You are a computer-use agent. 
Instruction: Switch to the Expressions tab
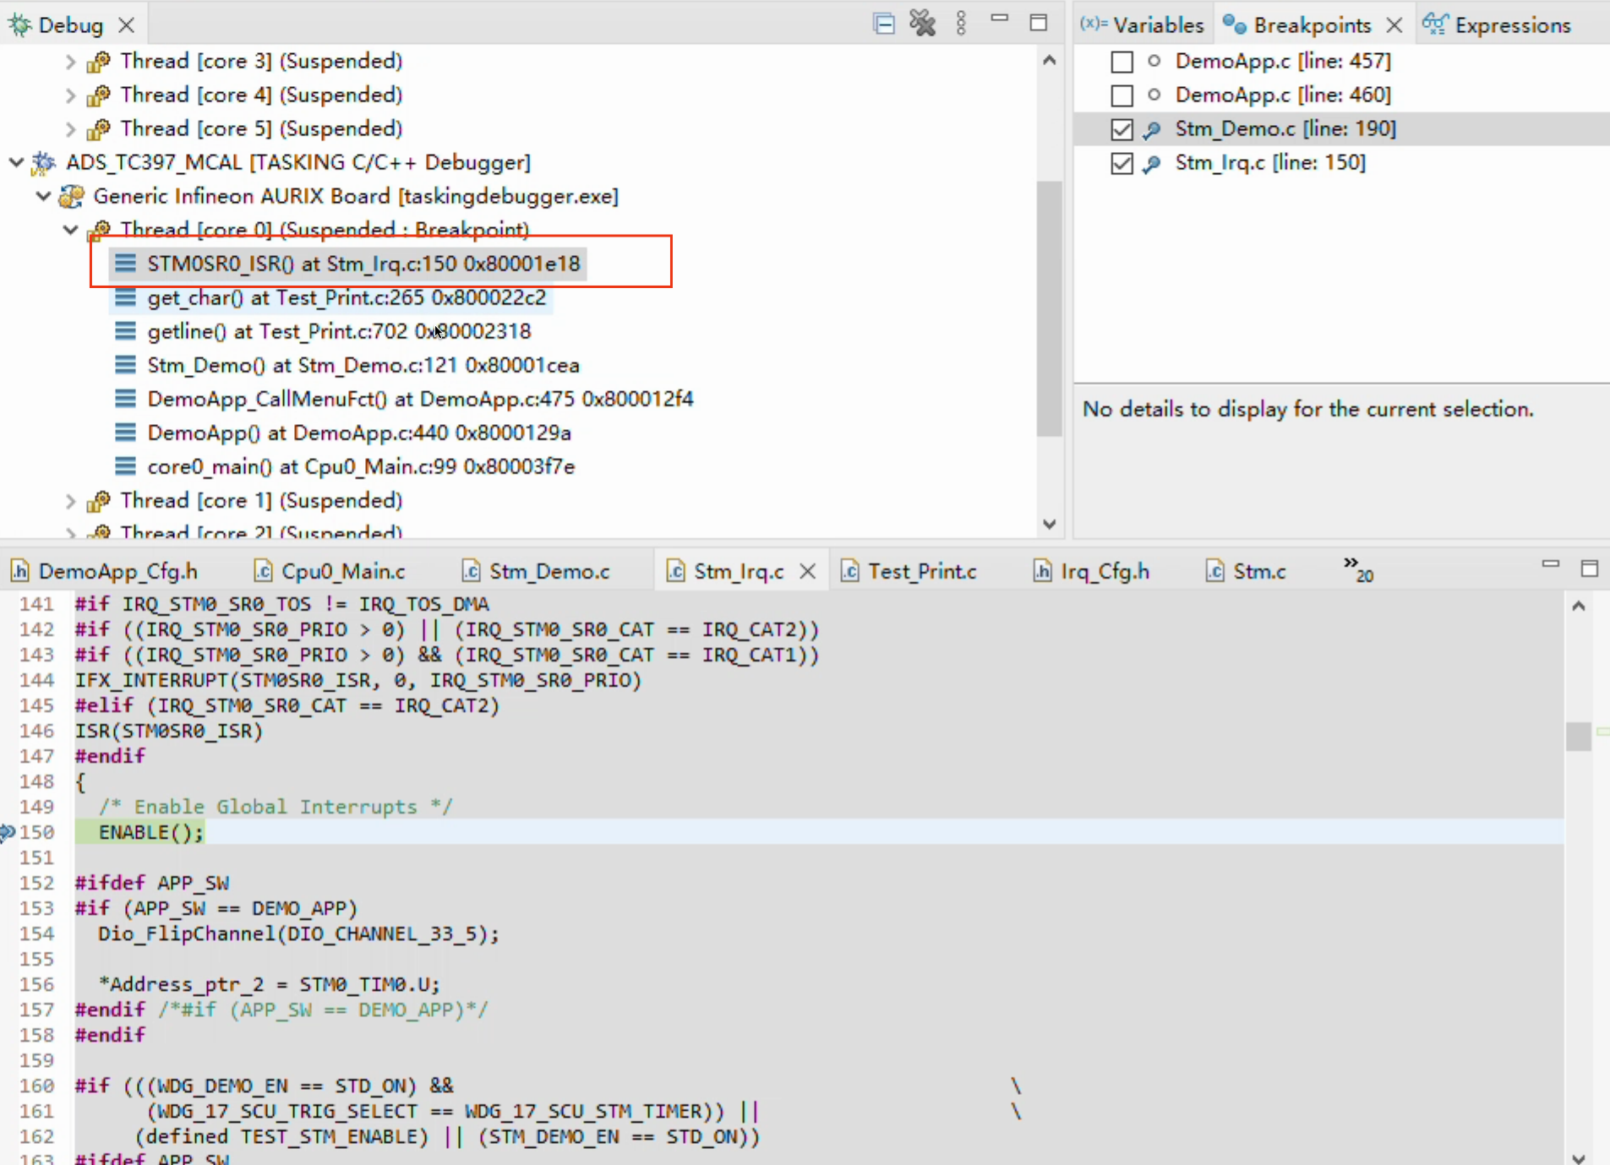(1498, 25)
